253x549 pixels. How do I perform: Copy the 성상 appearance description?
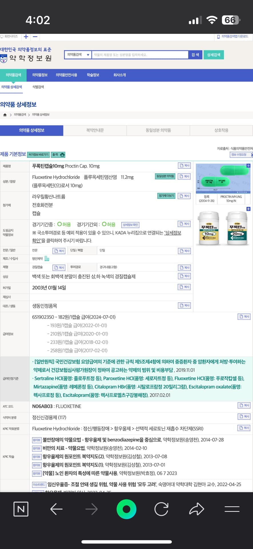click(184, 276)
